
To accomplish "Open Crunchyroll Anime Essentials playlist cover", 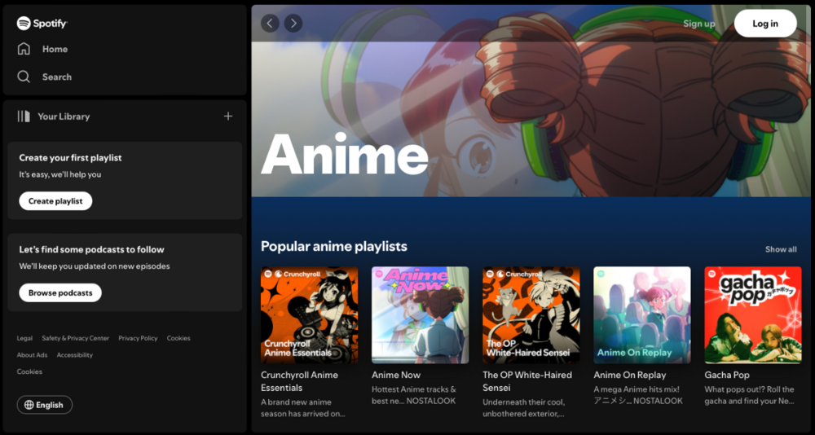I will click(309, 314).
